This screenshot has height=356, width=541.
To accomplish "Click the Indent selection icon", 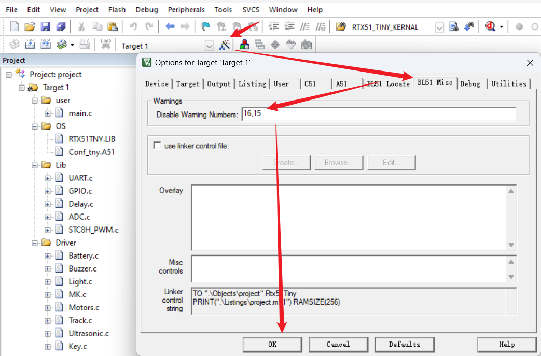I will (274, 26).
